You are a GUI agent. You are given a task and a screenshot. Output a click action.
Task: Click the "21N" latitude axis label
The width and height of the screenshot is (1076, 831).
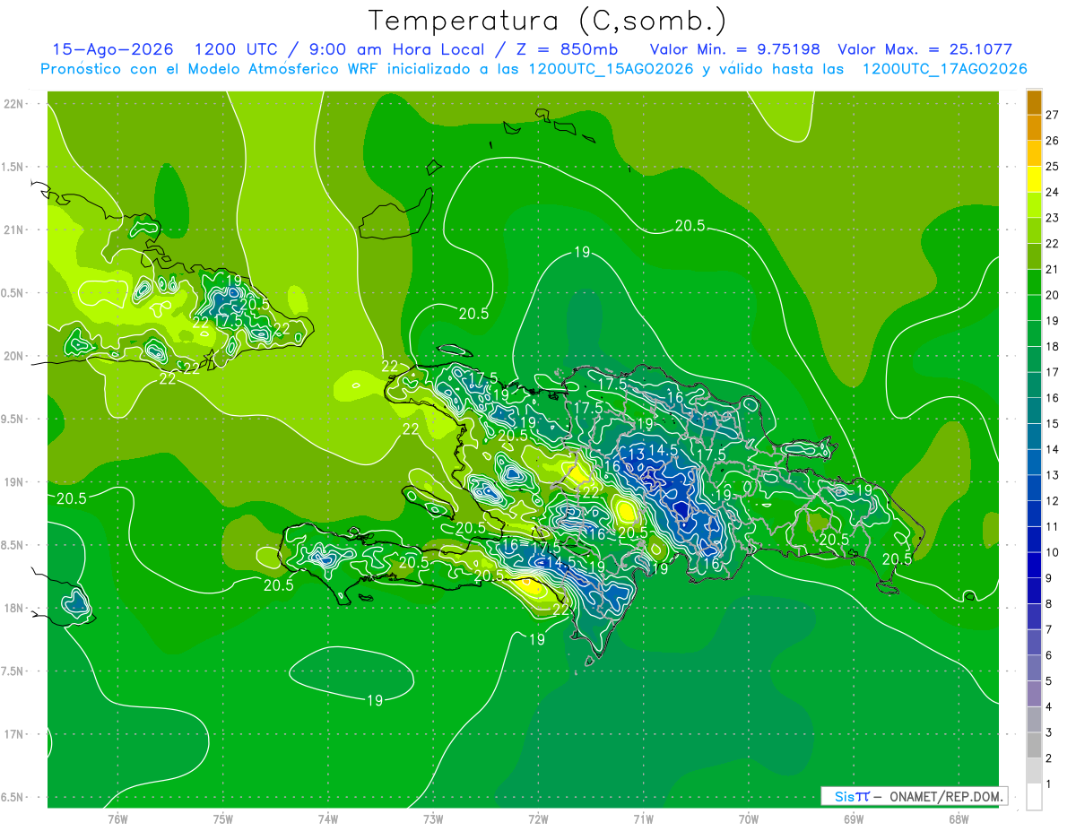tap(13, 229)
